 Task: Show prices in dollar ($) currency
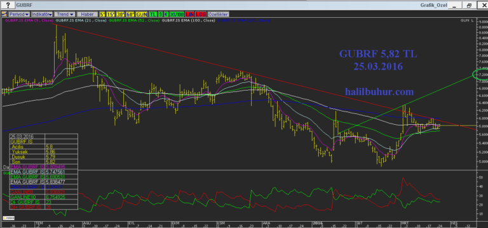click(160, 15)
